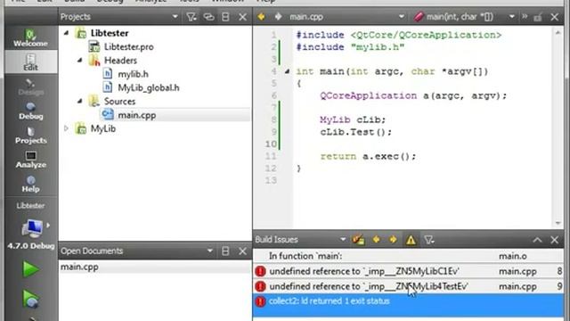The height and width of the screenshot is (321, 570).
Task: Open the Projects mode in the sidebar
Action: click(x=30, y=136)
